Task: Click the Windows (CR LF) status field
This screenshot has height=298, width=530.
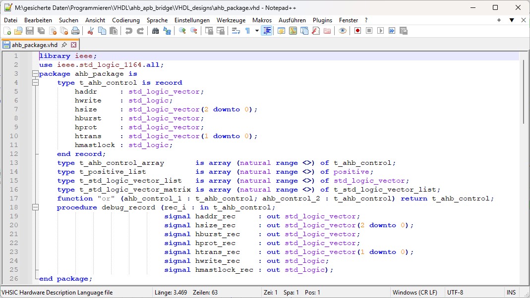Action: coord(414,293)
